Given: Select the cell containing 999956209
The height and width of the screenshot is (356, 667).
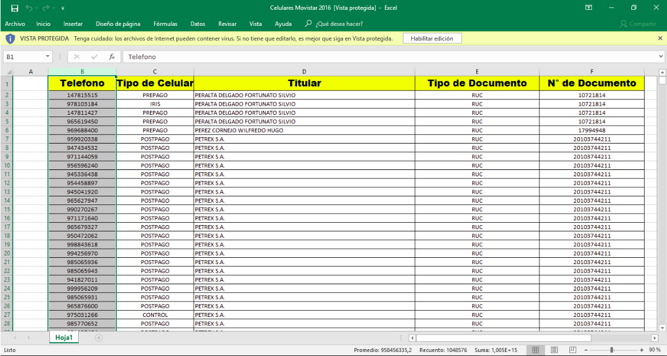Looking at the screenshot, I should tap(82, 289).
